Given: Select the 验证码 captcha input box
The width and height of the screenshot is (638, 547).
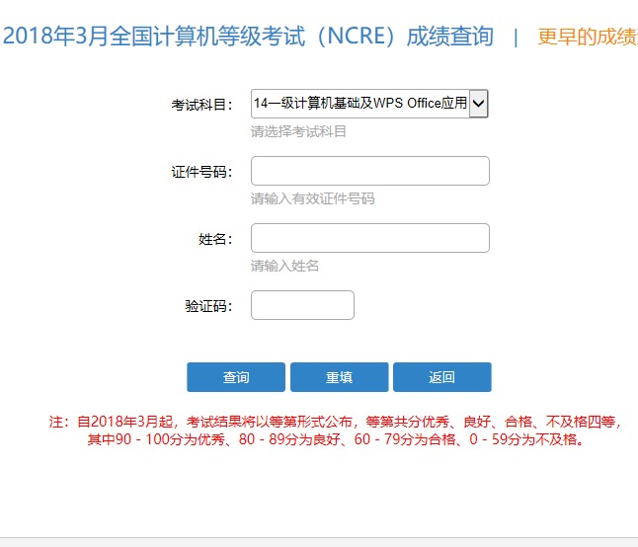Looking at the screenshot, I should click(x=302, y=305).
